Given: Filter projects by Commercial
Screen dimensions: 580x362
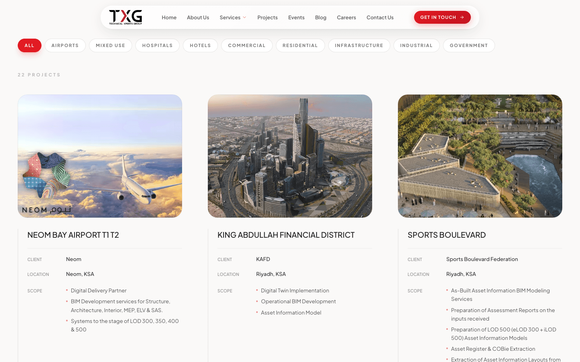Looking at the screenshot, I should (247, 45).
